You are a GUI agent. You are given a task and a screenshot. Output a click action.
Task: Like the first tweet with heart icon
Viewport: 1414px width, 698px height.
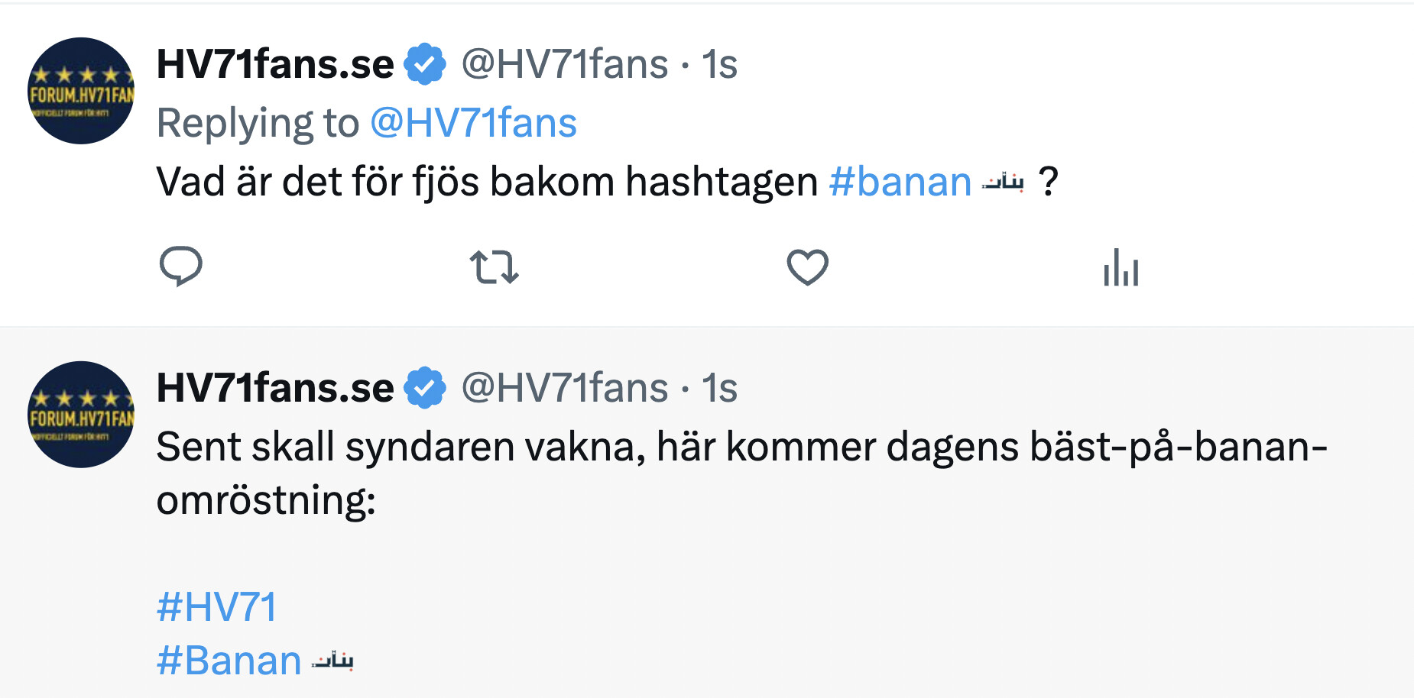807,267
